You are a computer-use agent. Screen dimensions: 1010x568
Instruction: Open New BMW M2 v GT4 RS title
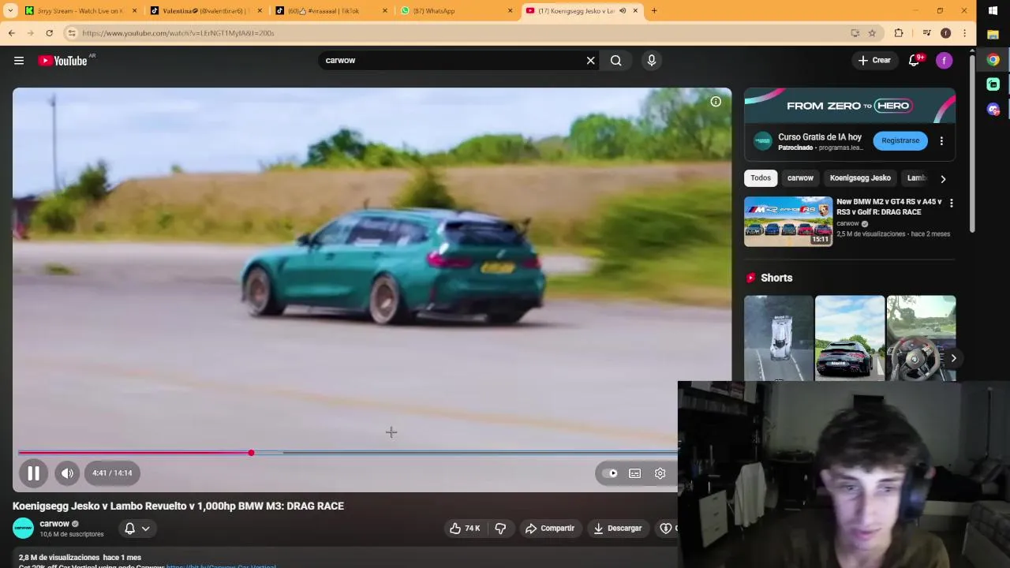click(889, 207)
